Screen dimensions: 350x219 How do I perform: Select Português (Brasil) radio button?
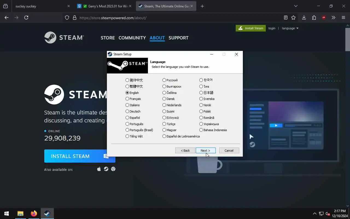139,130
